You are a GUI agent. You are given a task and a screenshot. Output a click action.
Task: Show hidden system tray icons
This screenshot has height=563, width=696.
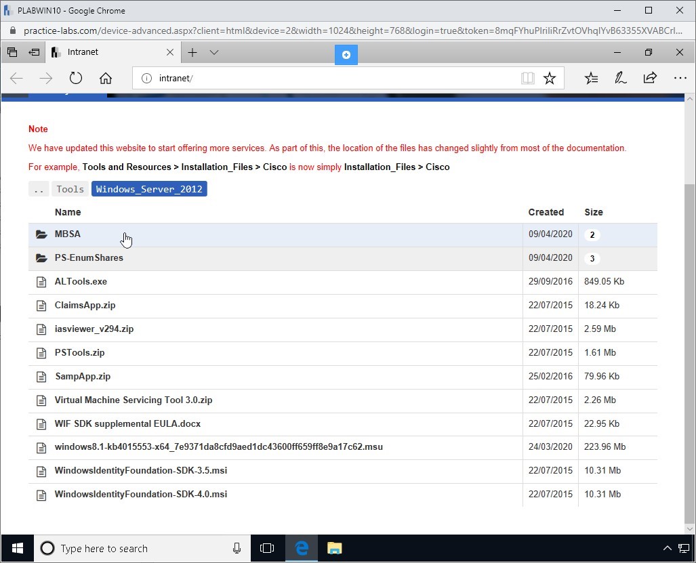pos(666,548)
